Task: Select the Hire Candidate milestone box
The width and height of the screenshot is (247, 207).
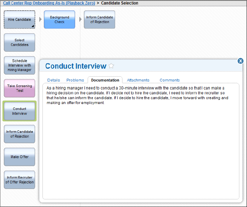Action: (19, 20)
